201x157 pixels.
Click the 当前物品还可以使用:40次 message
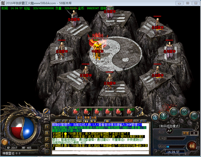tap(69, 143)
